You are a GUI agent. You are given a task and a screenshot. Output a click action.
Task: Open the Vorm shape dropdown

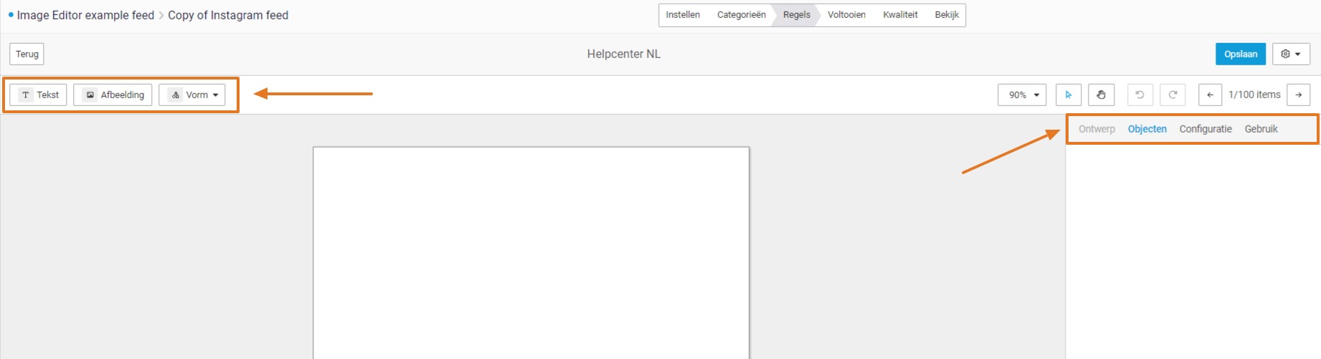click(x=192, y=95)
